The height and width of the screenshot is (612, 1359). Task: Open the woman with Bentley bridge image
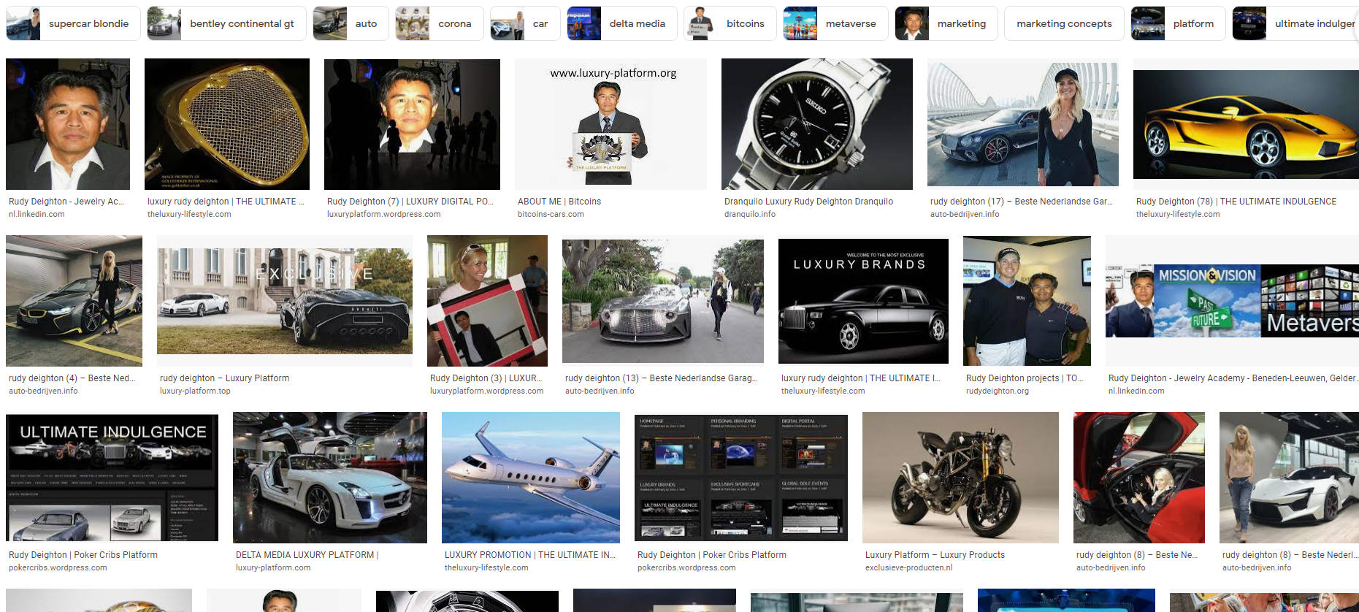coord(1023,124)
